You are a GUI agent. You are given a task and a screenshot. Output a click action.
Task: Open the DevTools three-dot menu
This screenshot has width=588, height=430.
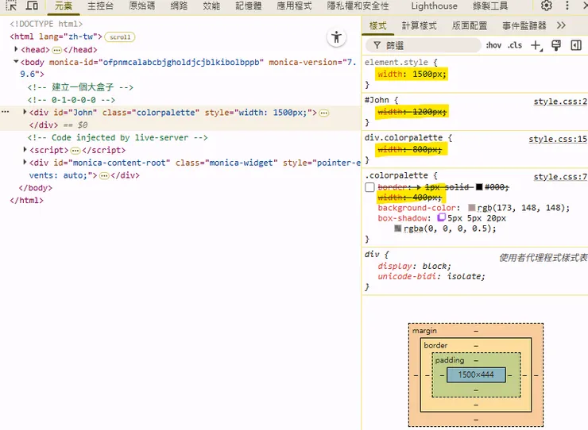coord(567,6)
